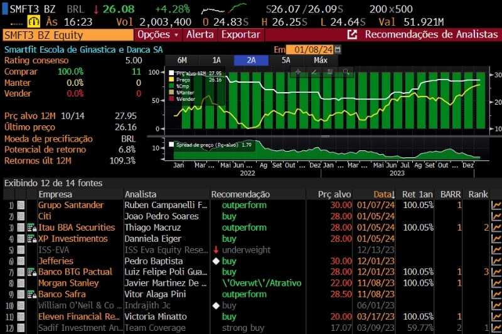Viewport: 502px width, 334px height.
Task: Open the calendar icon next to the date
Action: [338, 50]
